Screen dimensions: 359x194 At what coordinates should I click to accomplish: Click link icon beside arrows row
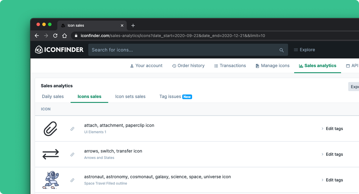(72, 154)
